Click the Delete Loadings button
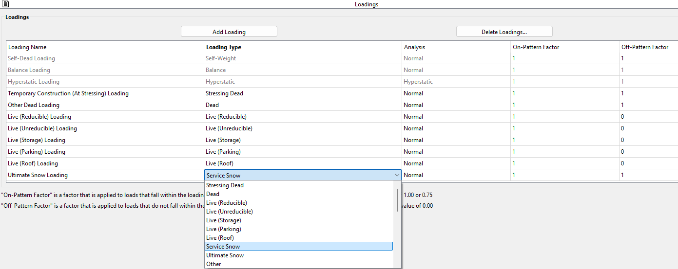 504,32
